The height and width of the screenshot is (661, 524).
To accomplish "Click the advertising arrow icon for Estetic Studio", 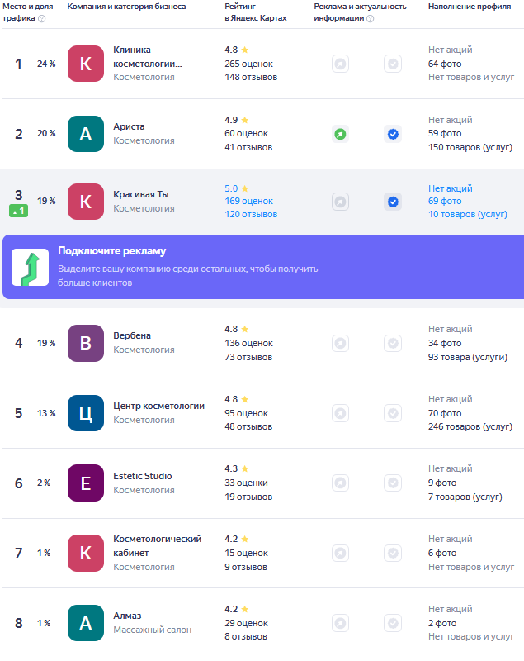I will (x=340, y=483).
